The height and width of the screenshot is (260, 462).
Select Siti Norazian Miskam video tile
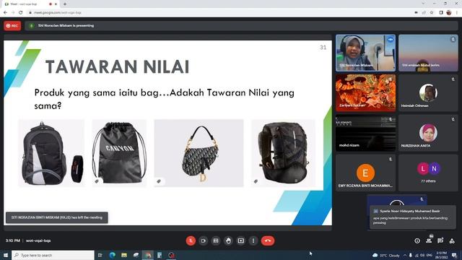point(365,53)
